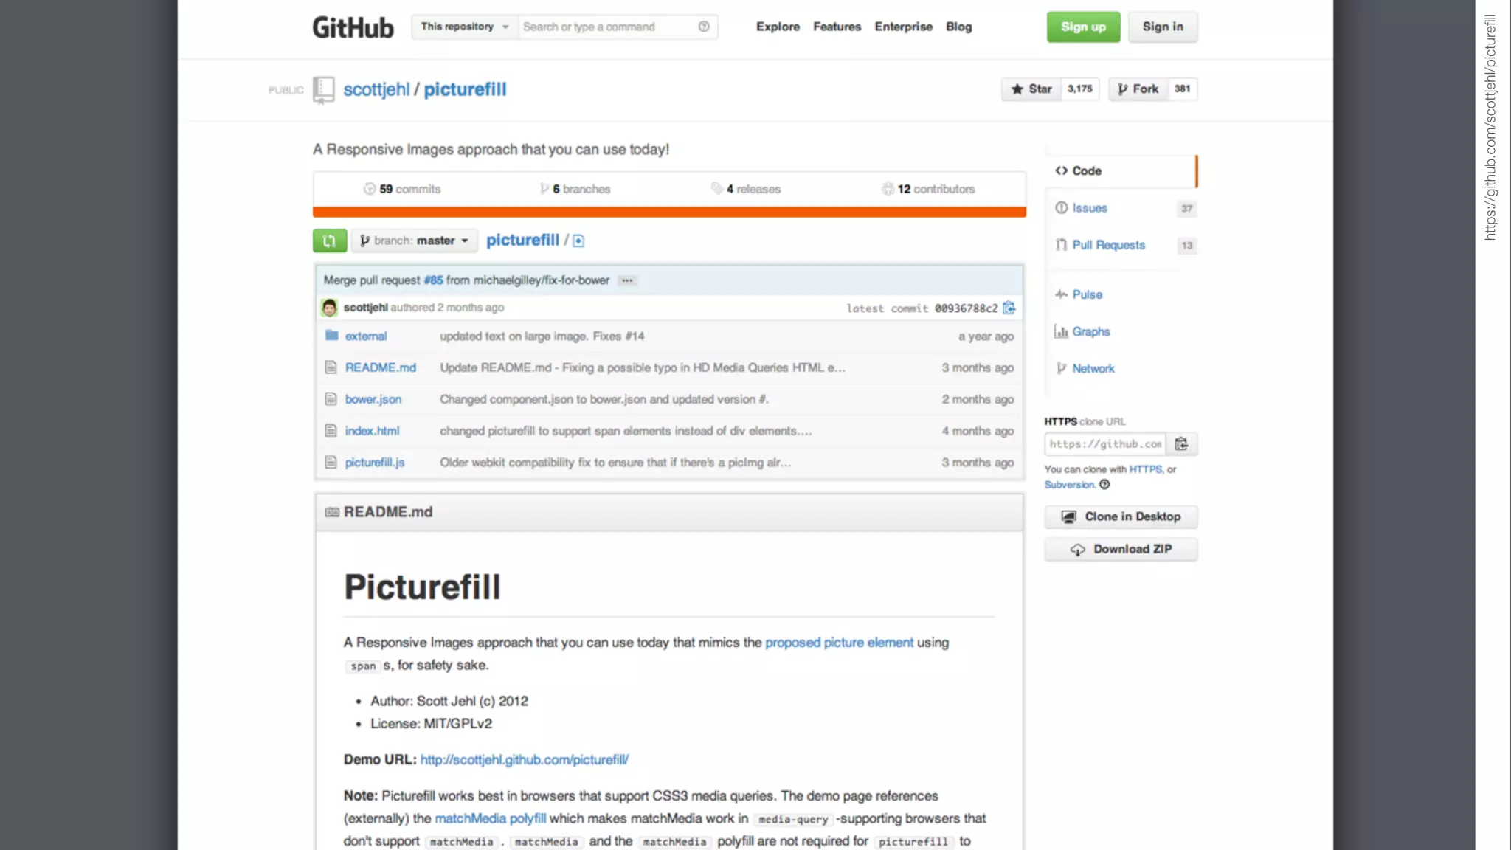Select the Code tab in the sidebar

coord(1120,170)
